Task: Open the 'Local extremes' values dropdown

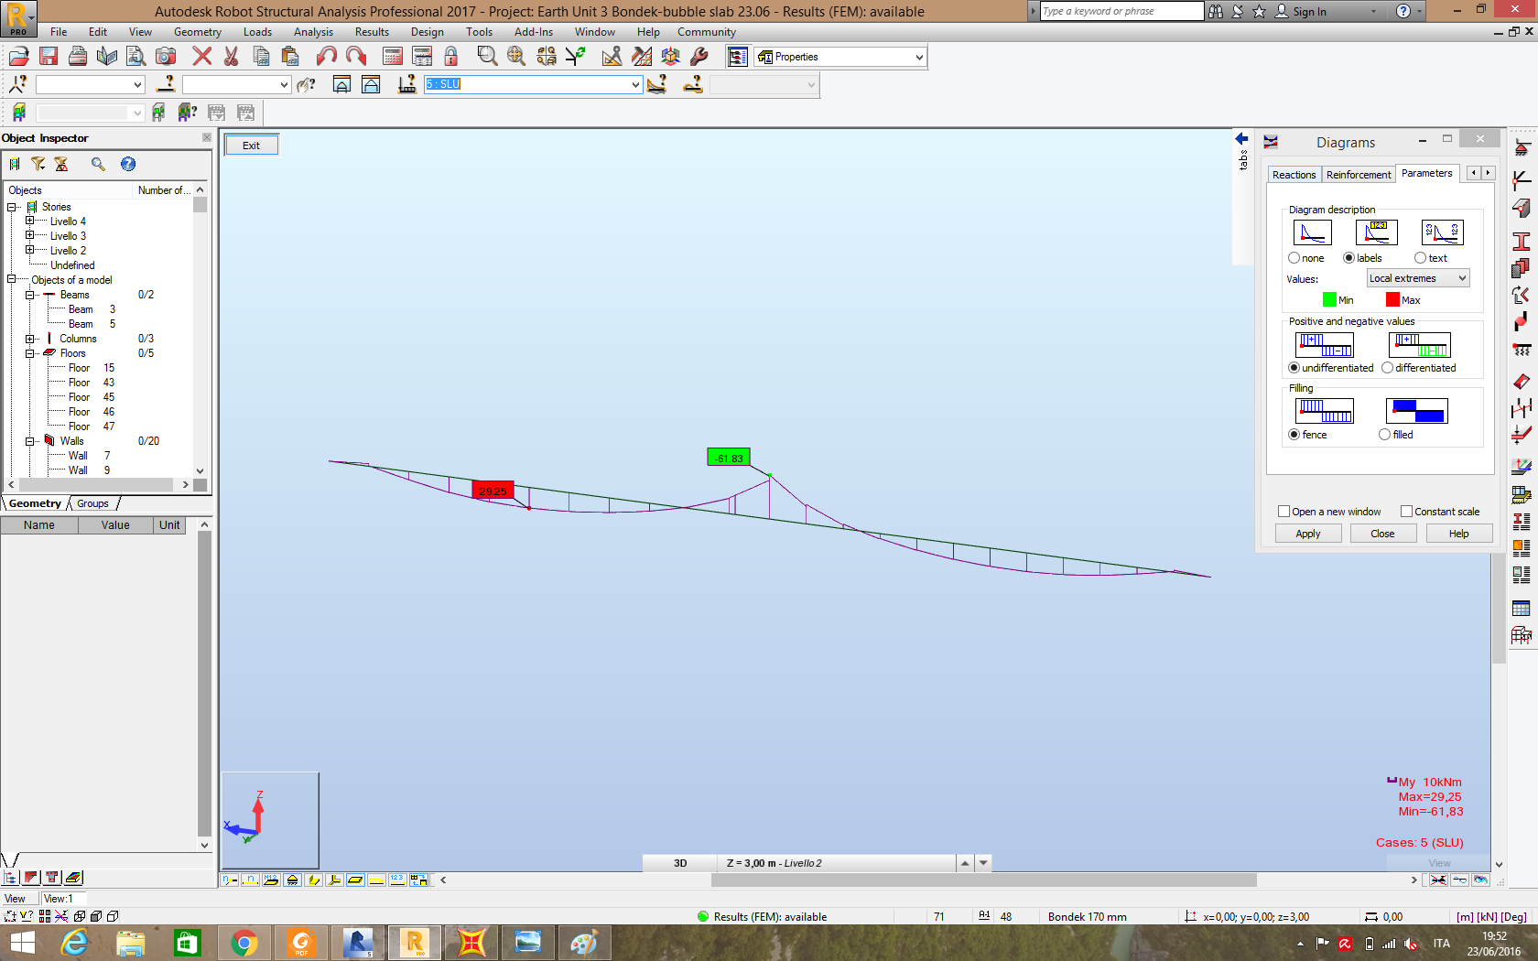Action: pyautogui.click(x=1418, y=278)
